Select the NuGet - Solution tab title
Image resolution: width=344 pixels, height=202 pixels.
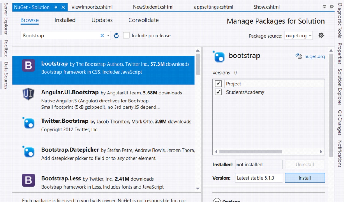32,7
